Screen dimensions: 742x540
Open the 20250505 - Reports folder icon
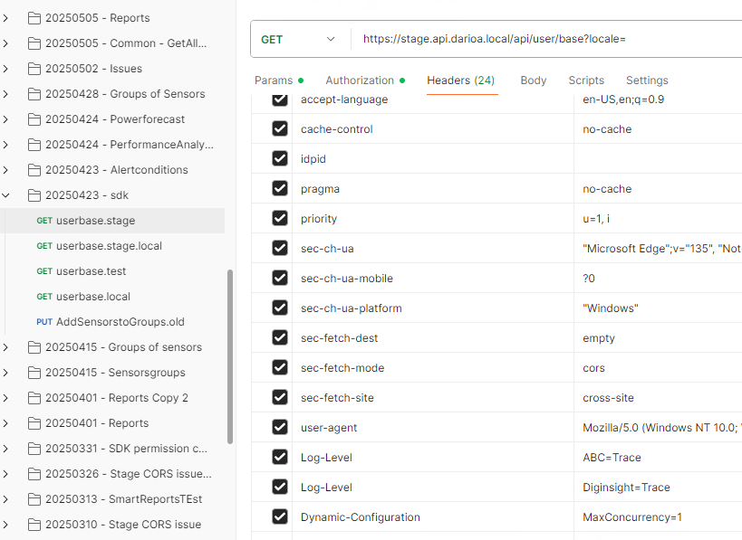coord(35,18)
